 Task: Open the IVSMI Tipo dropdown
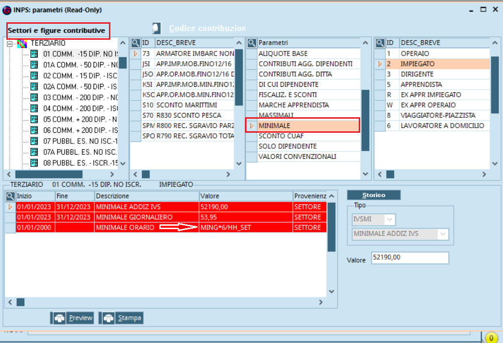click(390, 219)
